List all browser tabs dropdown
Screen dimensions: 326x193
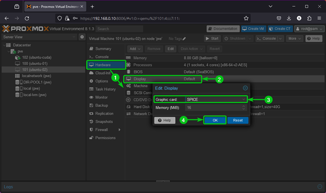(x=271, y=6)
